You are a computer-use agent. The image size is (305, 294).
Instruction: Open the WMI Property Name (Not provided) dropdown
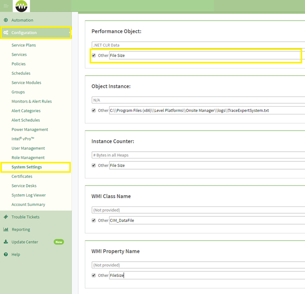tap(198, 265)
